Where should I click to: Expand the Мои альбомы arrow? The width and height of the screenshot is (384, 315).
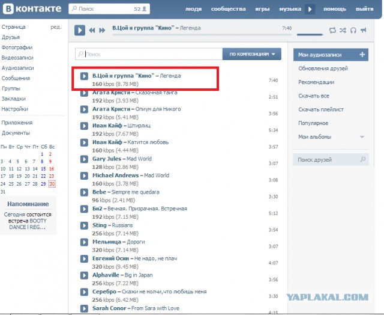click(362, 137)
